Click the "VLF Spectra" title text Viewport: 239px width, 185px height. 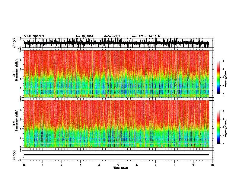pos(34,36)
